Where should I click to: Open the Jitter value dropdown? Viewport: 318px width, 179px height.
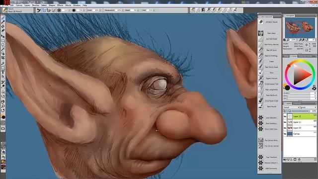[x=154, y=10]
